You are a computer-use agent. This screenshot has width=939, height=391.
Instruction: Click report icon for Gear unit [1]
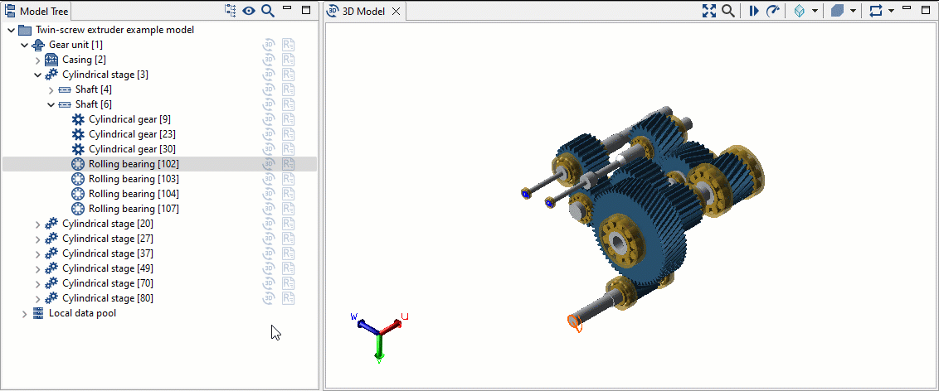pyautogui.click(x=289, y=45)
